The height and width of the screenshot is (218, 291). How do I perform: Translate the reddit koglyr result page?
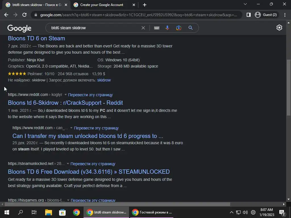point(90,95)
